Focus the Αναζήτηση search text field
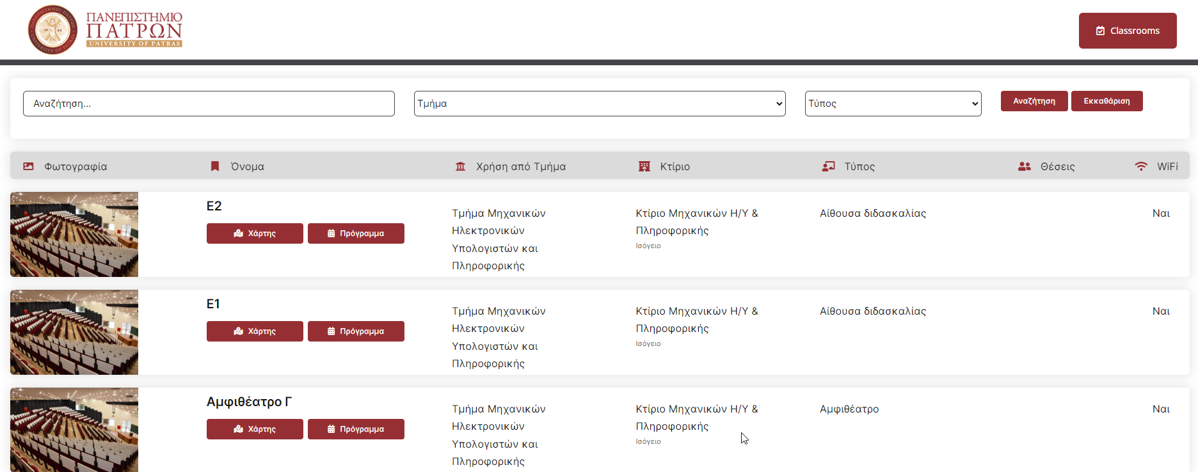The height and width of the screenshot is (472, 1198). tap(209, 104)
